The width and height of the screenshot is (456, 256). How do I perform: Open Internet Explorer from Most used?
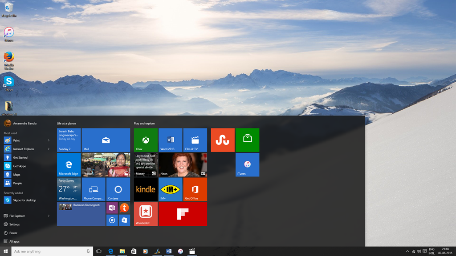[x=26, y=149]
